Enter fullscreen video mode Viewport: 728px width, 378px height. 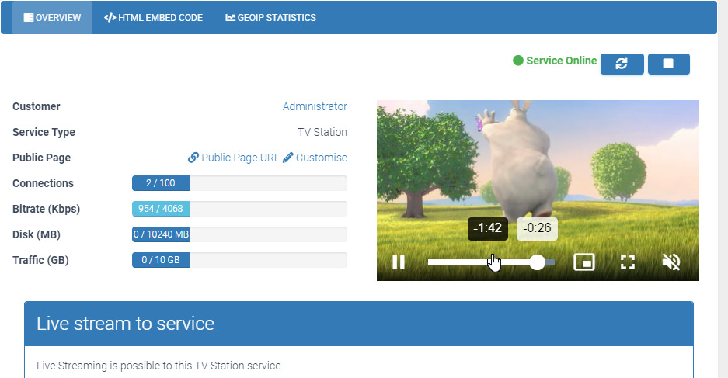click(x=628, y=262)
